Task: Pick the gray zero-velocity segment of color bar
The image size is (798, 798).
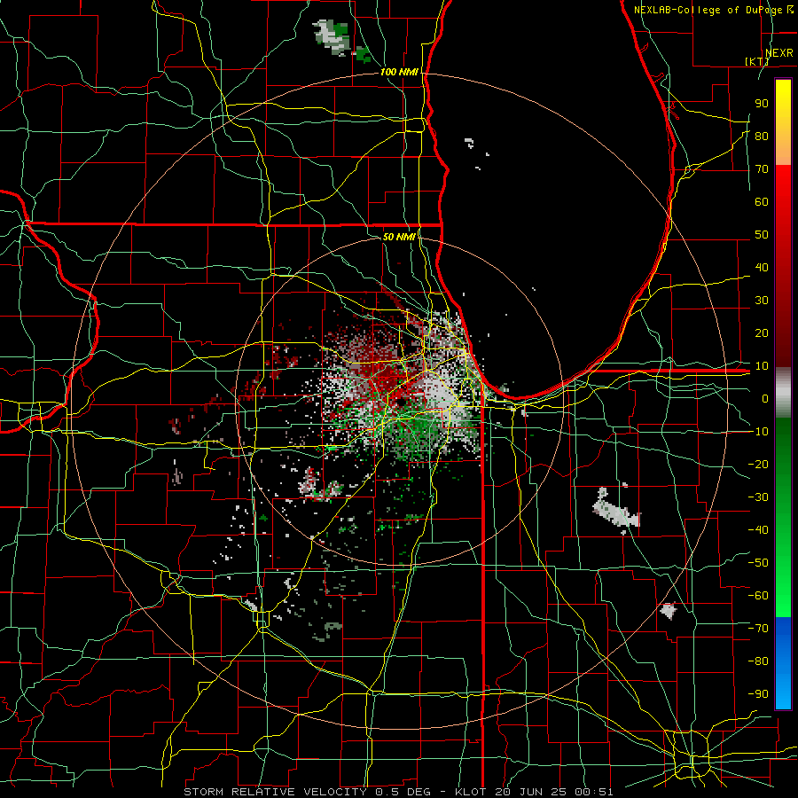Action: click(x=783, y=393)
